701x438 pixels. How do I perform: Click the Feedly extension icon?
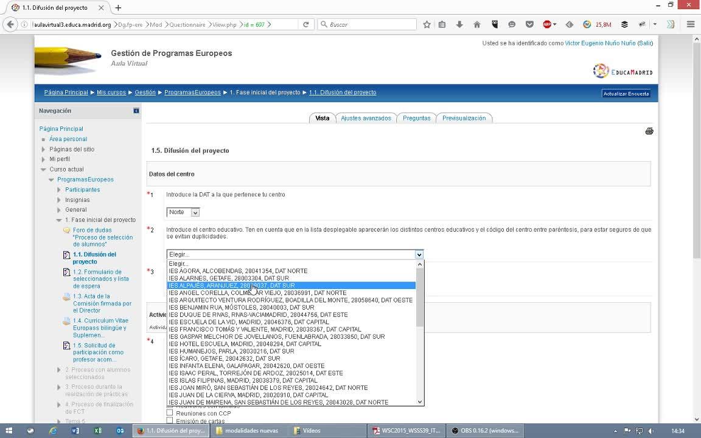(x=569, y=24)
